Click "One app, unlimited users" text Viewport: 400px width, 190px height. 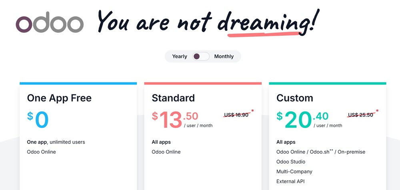click(x=56, y=142)
